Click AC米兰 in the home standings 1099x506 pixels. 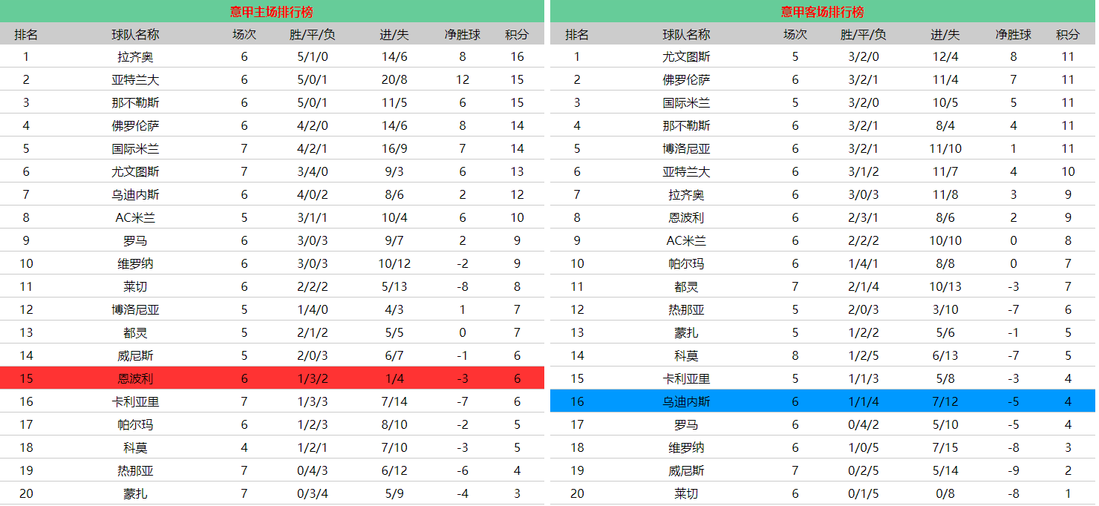pyautogui.click(x=135, y=217)
